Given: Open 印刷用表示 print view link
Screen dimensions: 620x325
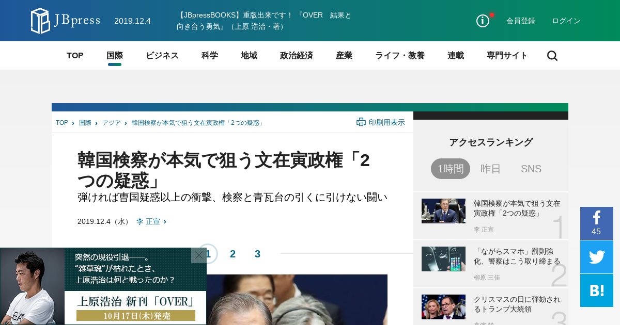Looking at the screenshot, I should tap(381, 122).
